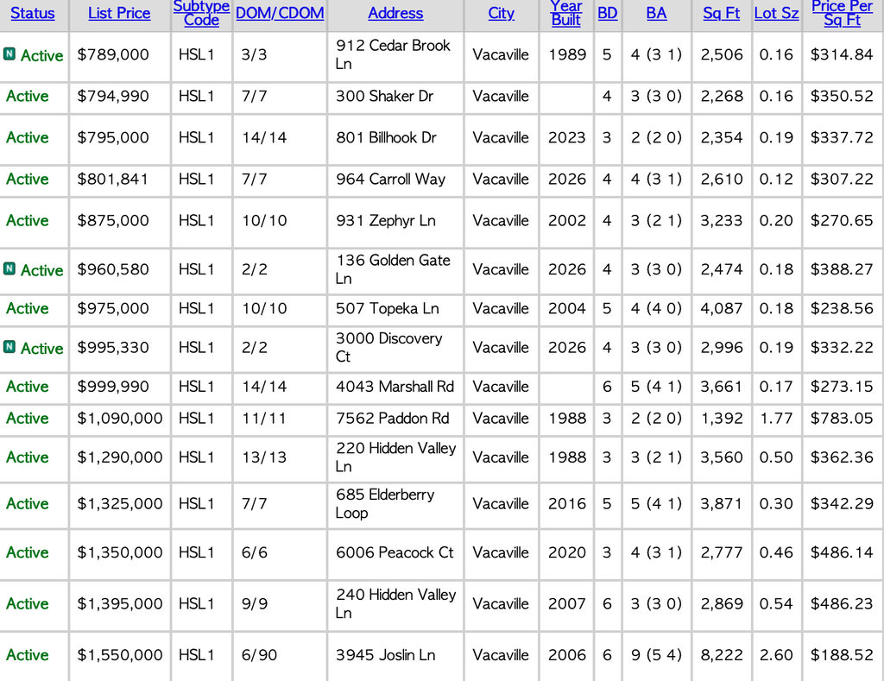This screenshot has width=884, height=681.
Task: Sort the table by Lot Sz
Action: 776,13
